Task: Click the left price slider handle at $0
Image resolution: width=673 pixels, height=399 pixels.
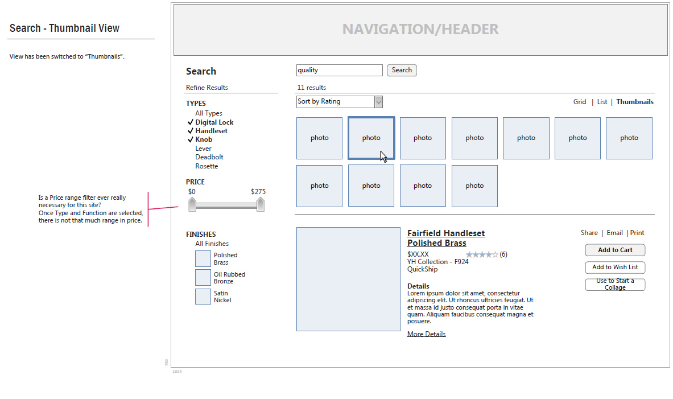Action: [x=192, y=205]
